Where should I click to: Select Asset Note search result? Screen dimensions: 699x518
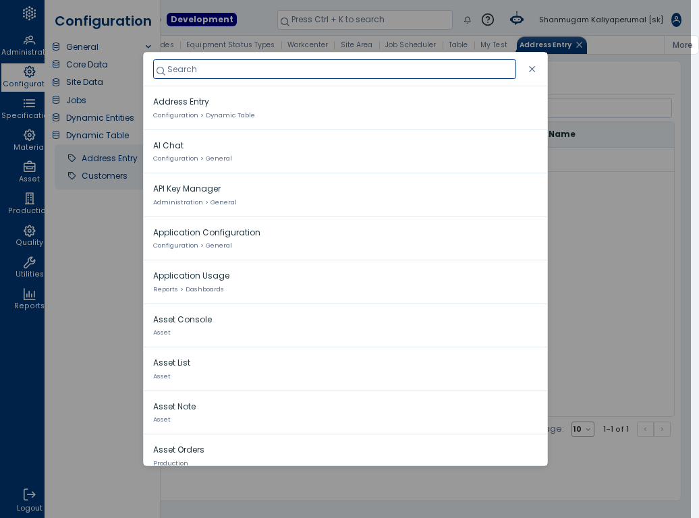(345, 412)
